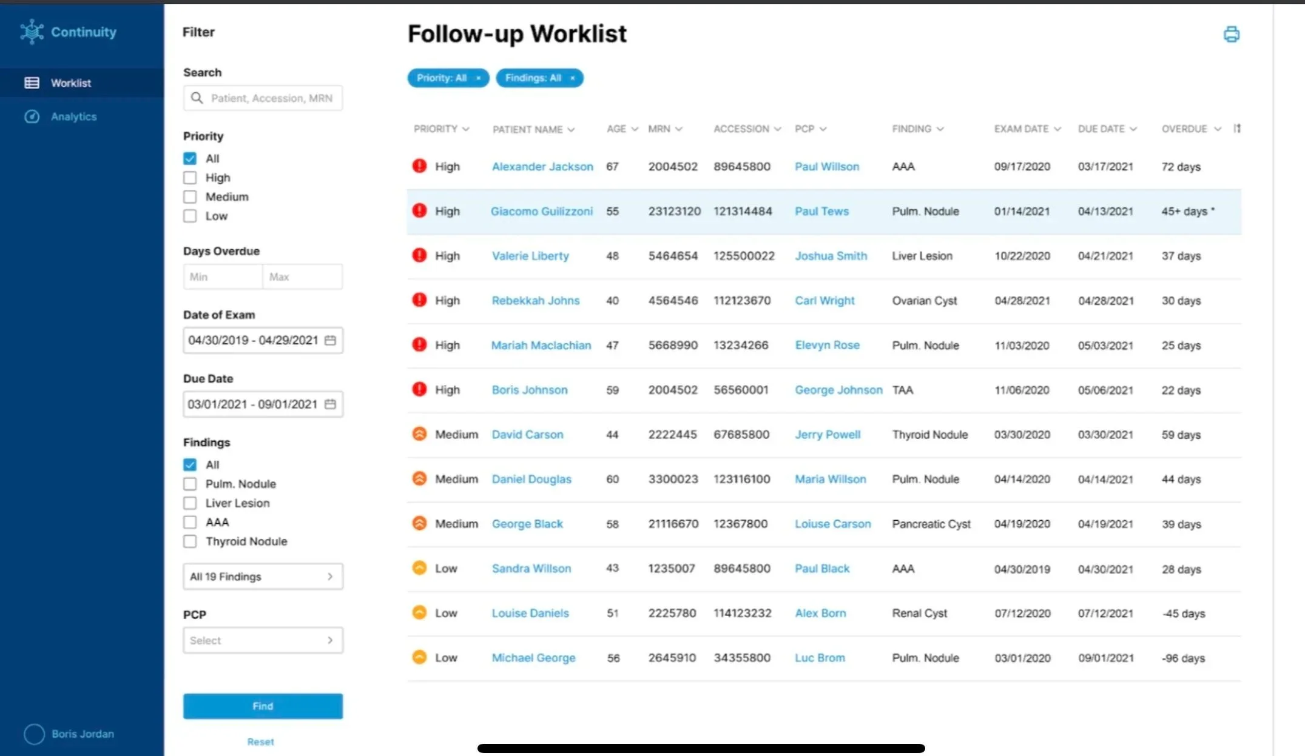
Task: Open the PCP Select dropdown
Action: coord(263,640)
